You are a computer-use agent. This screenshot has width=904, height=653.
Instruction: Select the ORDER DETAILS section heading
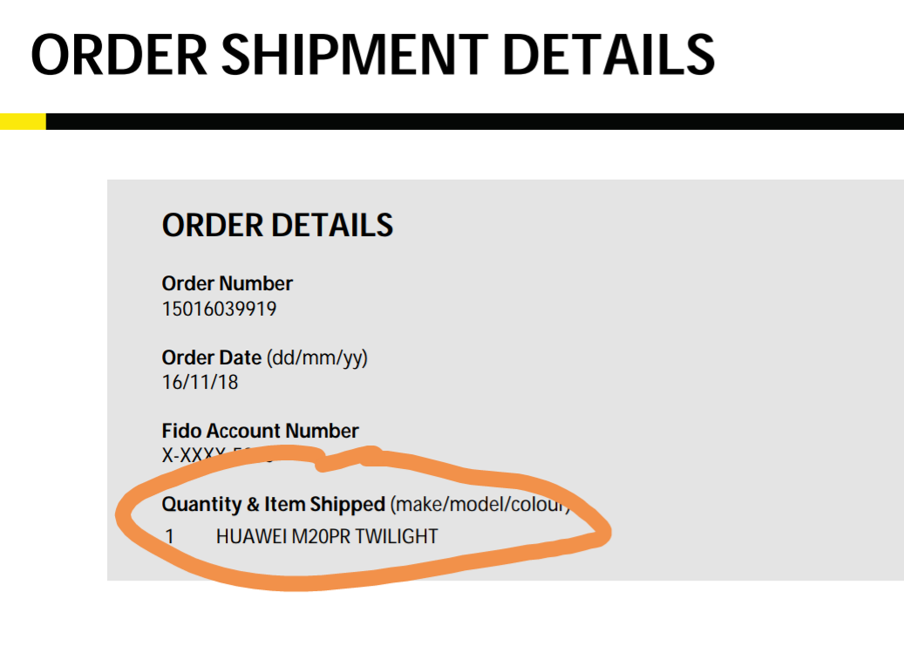tap(277, 226)
